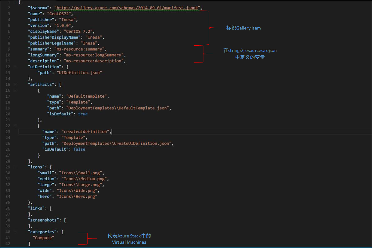
Task: Click the "summary" key on line 9
Action: point(39,49)
